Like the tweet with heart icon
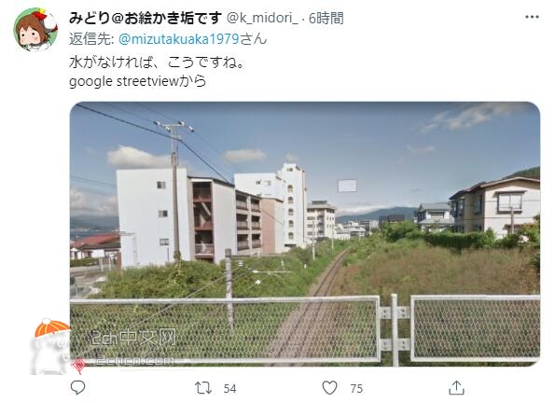The width and height of the screenshot is (555, 403). (329, 388)
